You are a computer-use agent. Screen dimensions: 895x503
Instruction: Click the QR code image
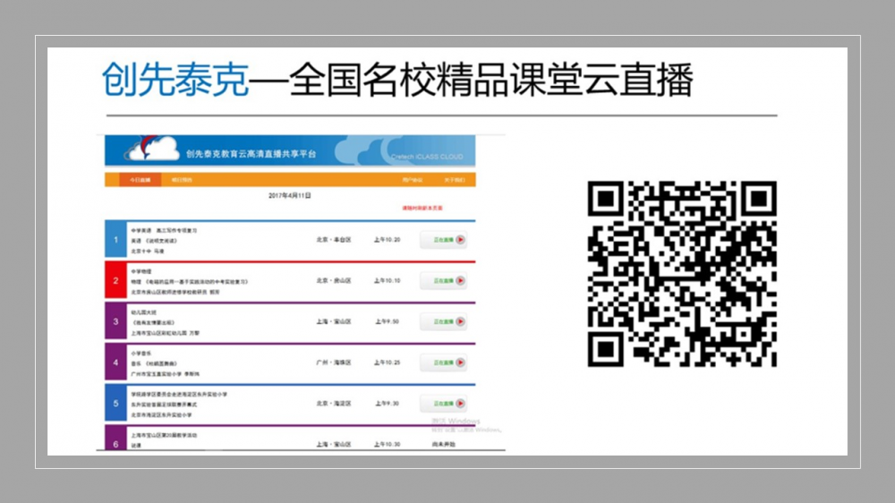(682, 274)
